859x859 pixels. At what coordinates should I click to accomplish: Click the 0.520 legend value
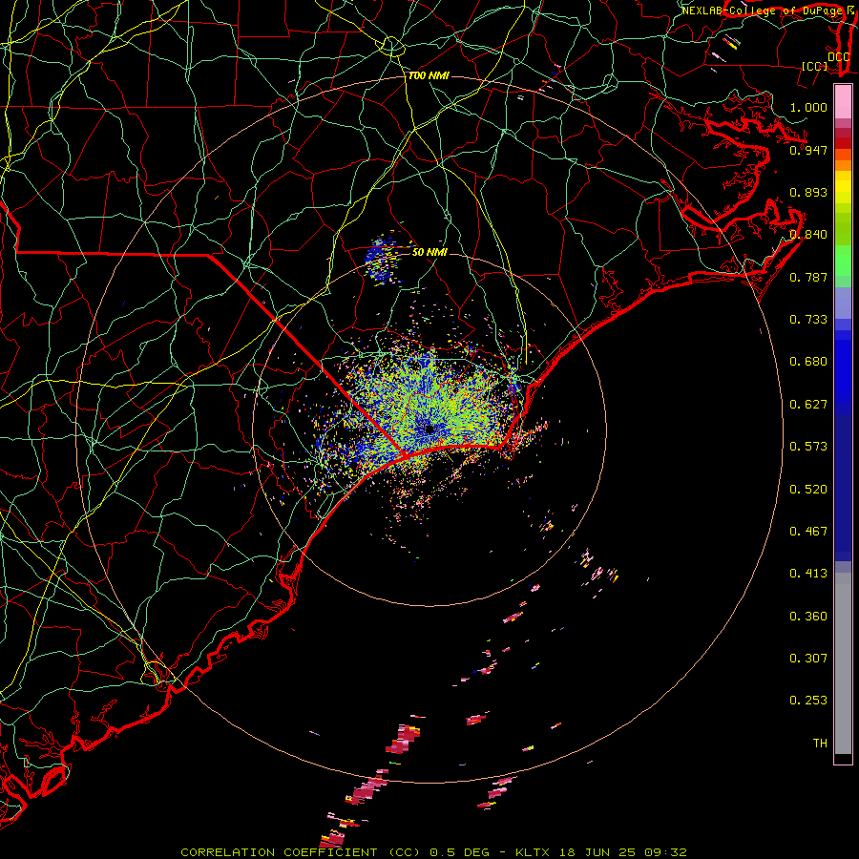(808, 490)
